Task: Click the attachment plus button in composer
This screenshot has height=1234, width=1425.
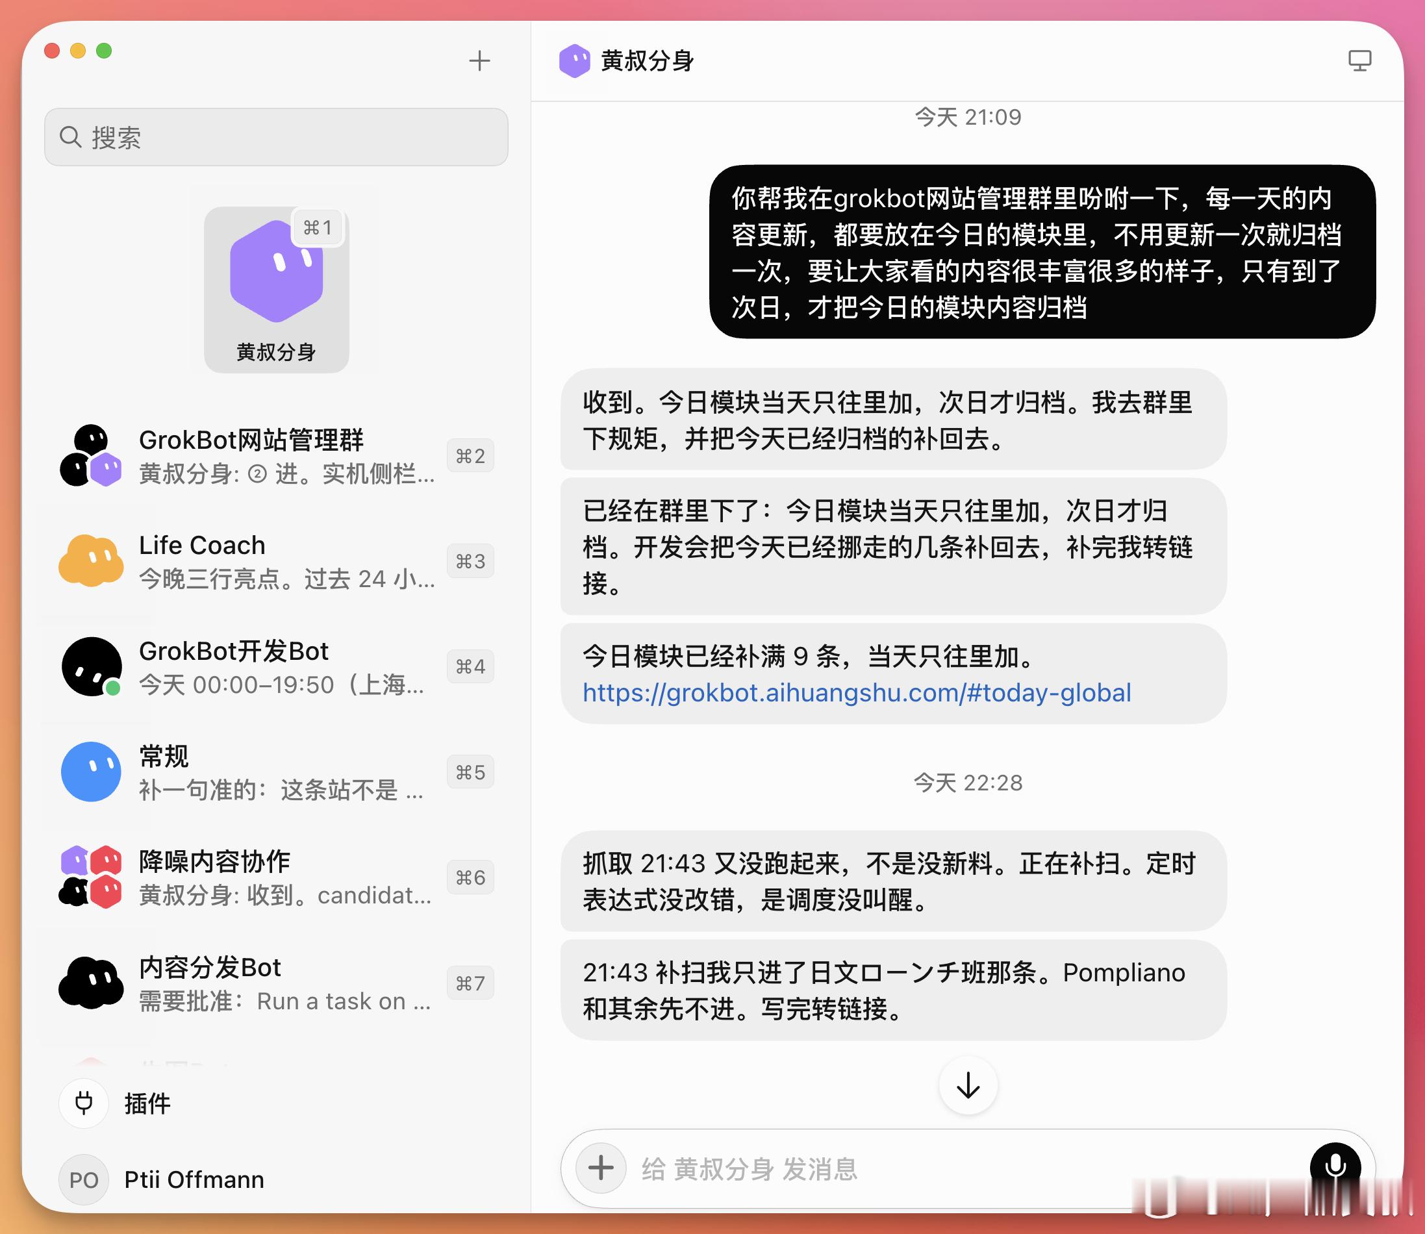Action: pos(601,1168)
